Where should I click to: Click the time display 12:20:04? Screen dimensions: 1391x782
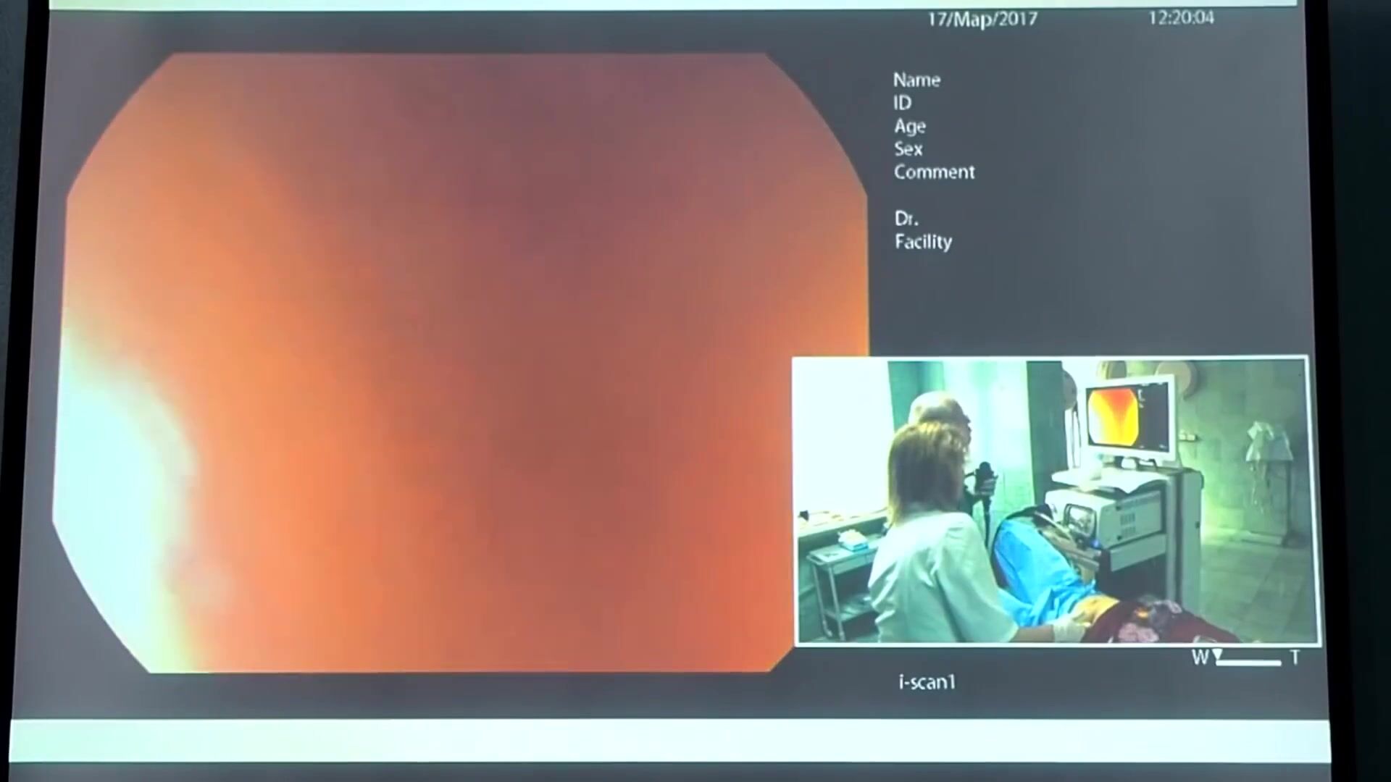click(1180, 17)
